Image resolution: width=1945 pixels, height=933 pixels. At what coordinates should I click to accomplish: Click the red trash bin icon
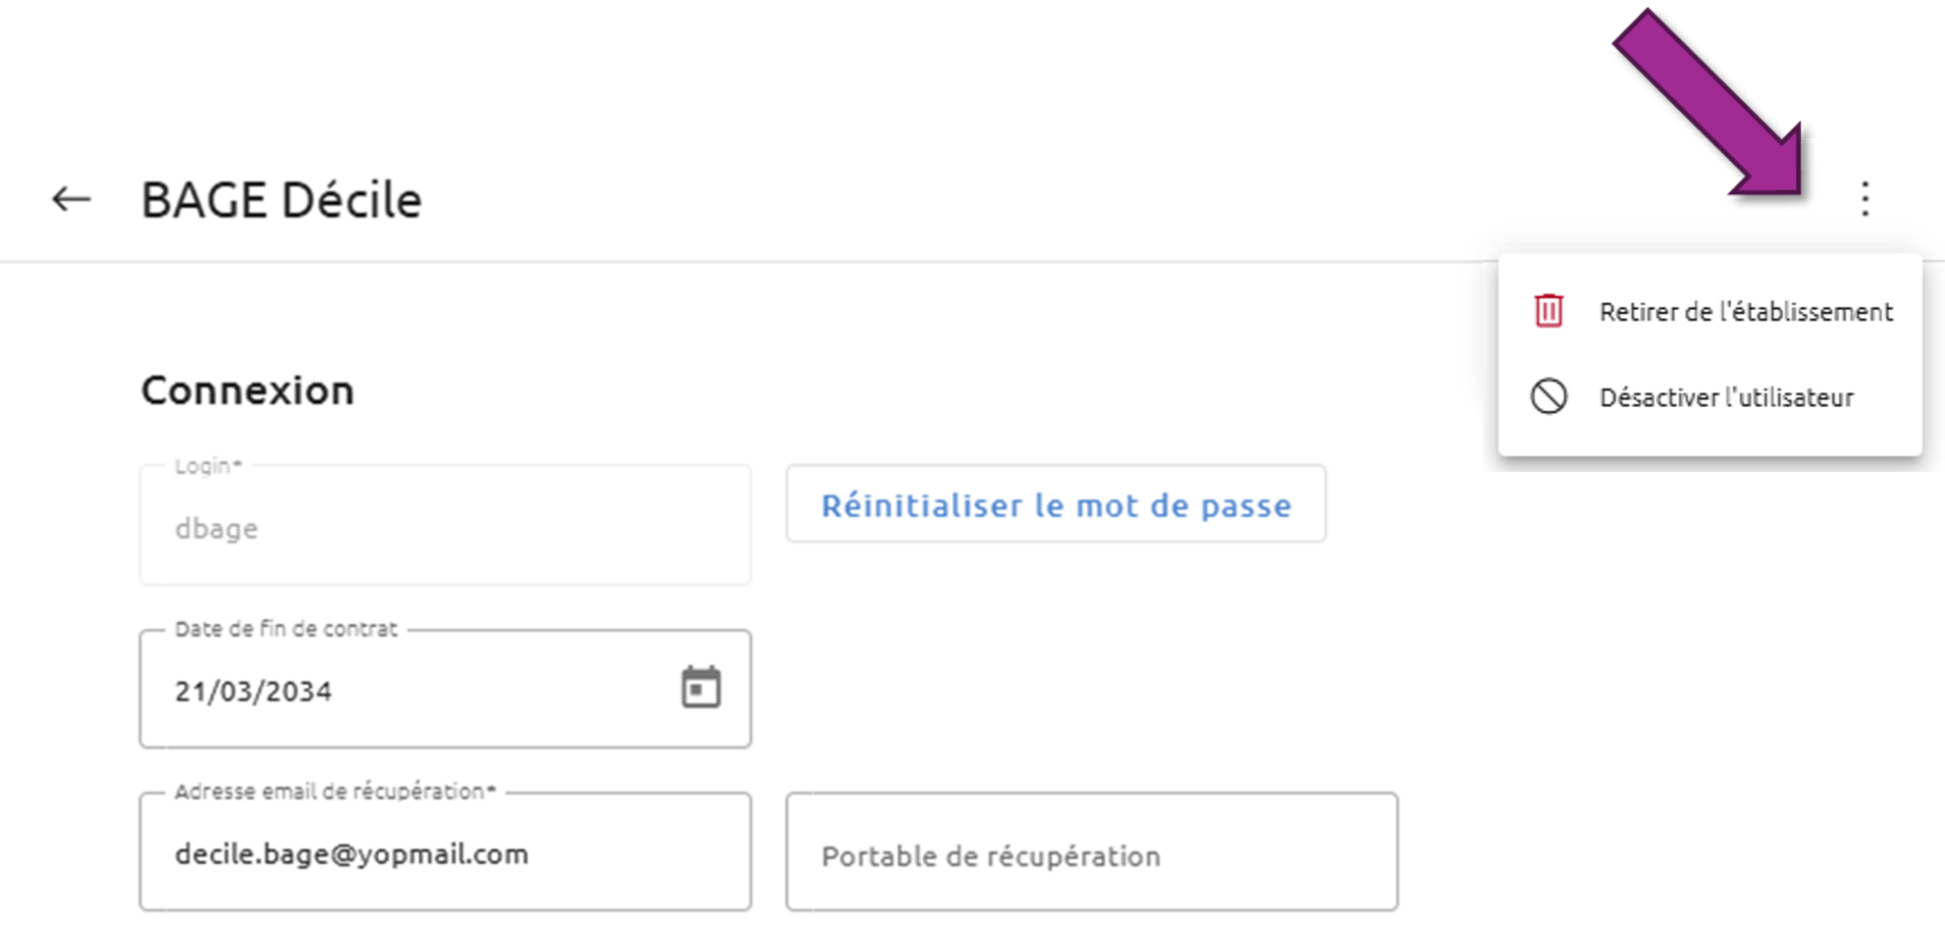[x=1549, y=311]
